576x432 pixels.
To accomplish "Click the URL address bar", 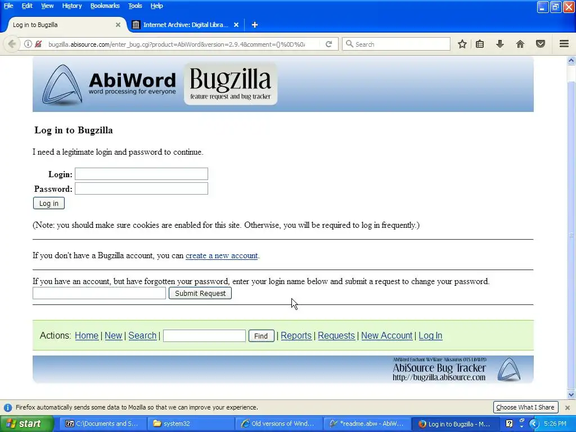I will tap(176, 44).
